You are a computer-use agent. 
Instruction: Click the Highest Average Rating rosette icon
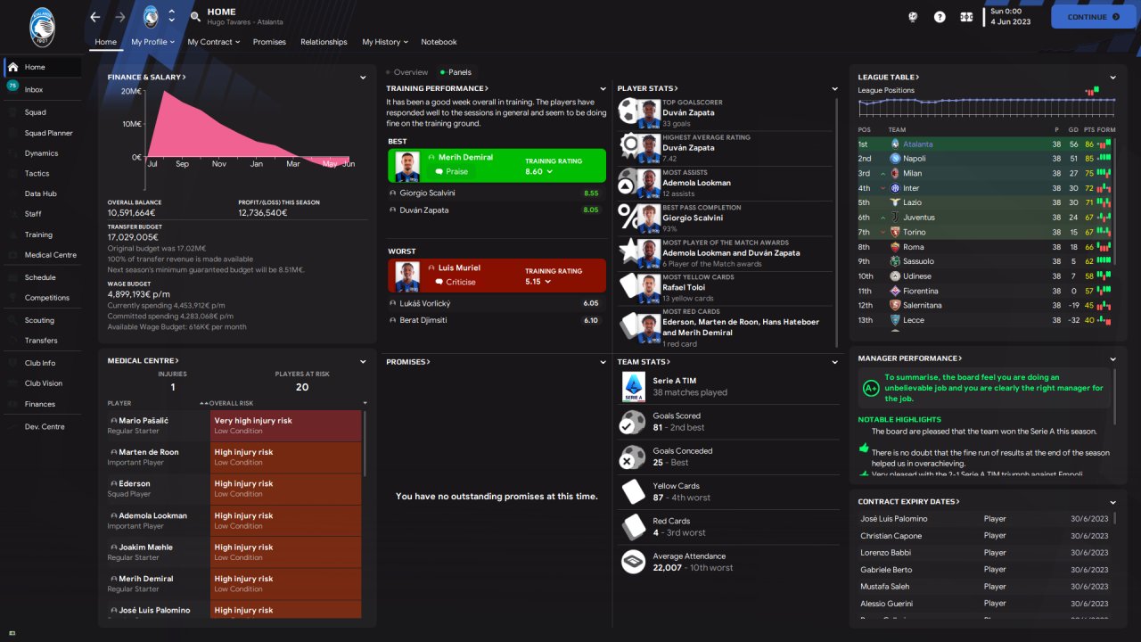631,146
